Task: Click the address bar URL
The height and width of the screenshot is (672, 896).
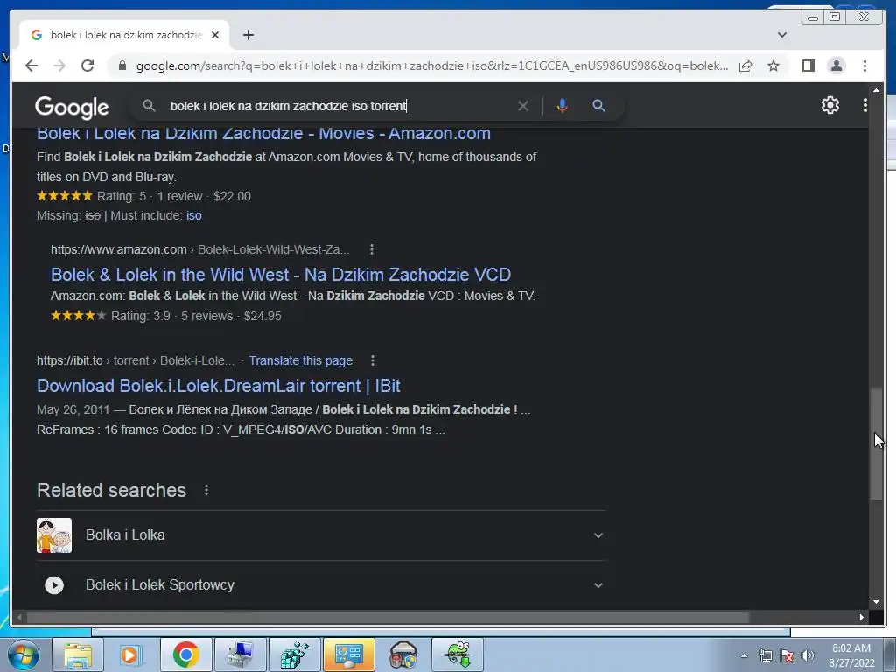Action: [x=432, y=66]
